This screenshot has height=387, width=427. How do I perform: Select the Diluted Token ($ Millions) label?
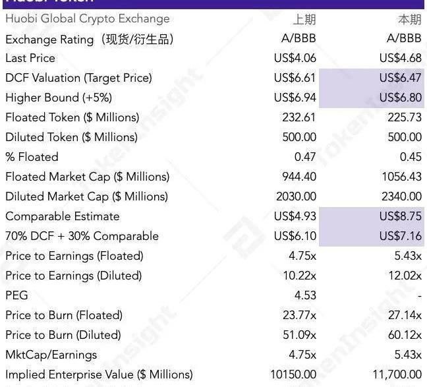pos(71,137)
